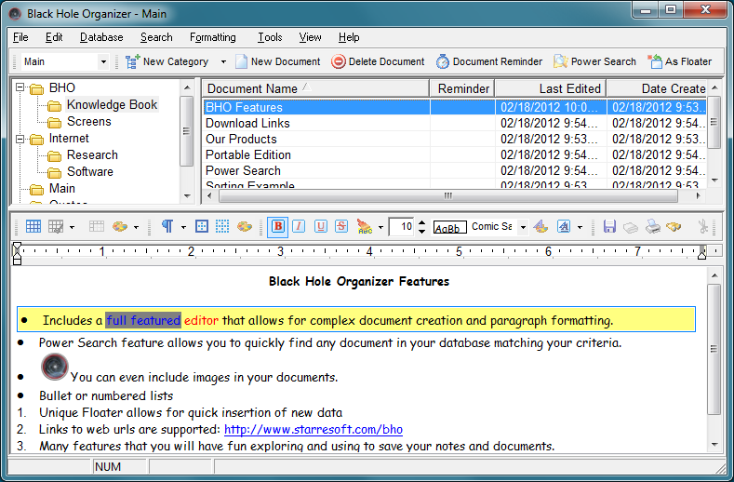Viewport: 734px width, 482px height.
Task: Open the Main database dropdown
Action: (103, 61)
